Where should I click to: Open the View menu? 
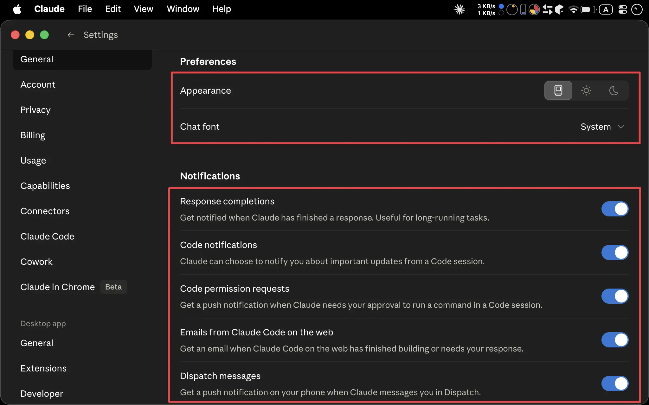click(x=144, y=9)
